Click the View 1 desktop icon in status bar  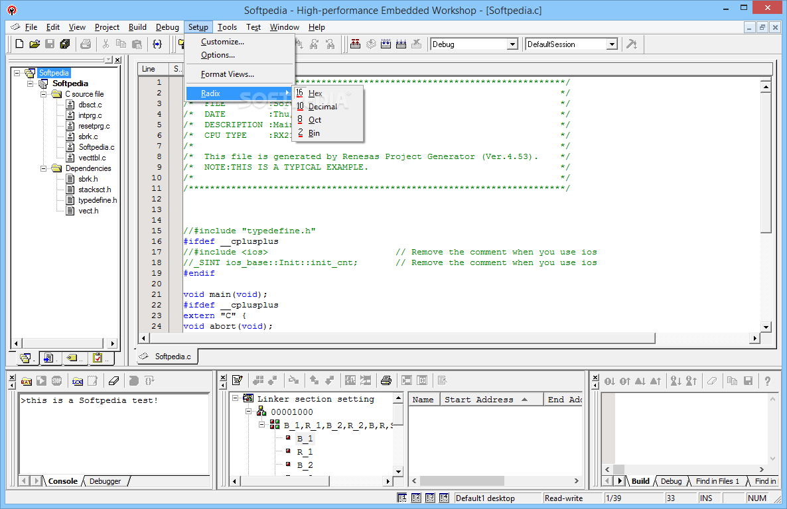(x=402, y=498)
